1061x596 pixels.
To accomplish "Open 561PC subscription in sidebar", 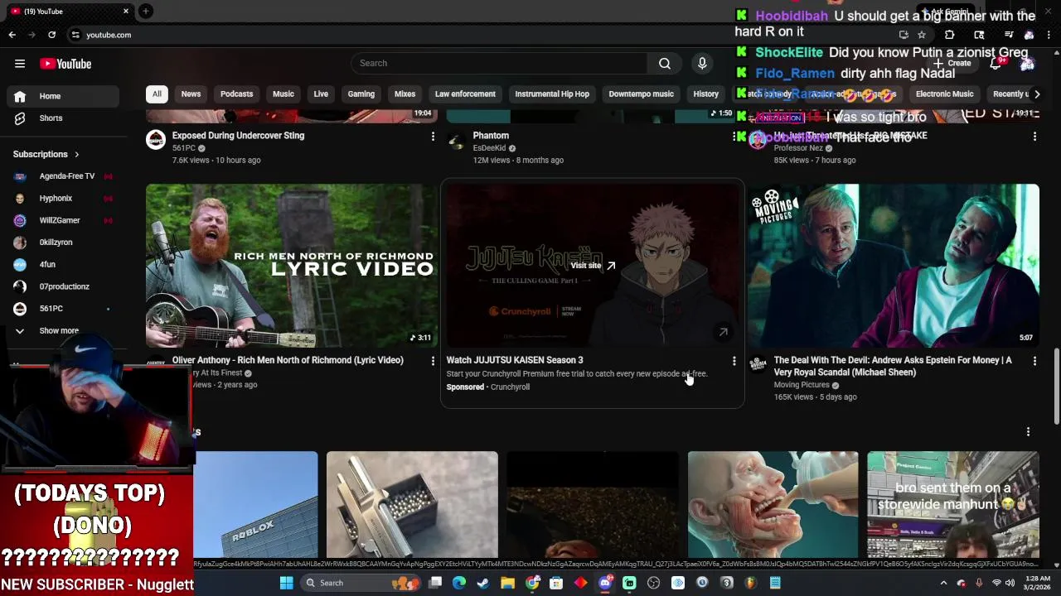I will pos(62,309).
